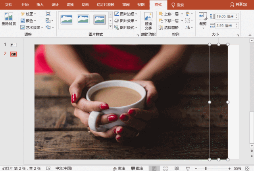Switch to Slide Sorter view icon
This screenshot has width=254, height=171.
point(165,169)
